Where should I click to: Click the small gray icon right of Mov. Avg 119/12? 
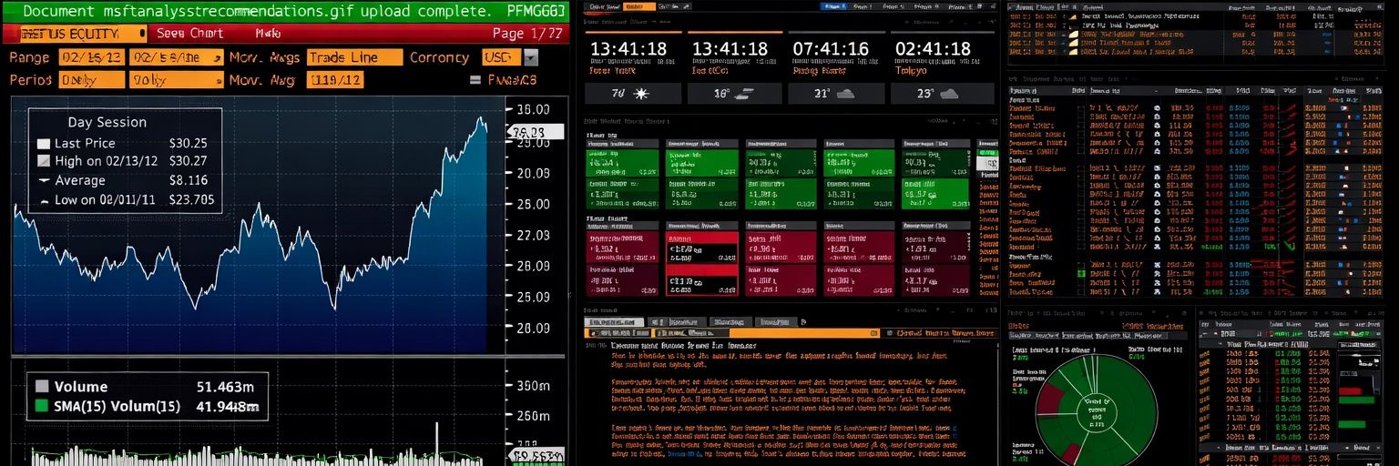[x=475, y=80]
